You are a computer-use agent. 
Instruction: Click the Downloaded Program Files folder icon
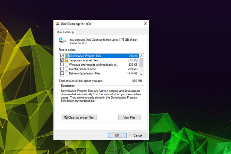click(66, 56)
